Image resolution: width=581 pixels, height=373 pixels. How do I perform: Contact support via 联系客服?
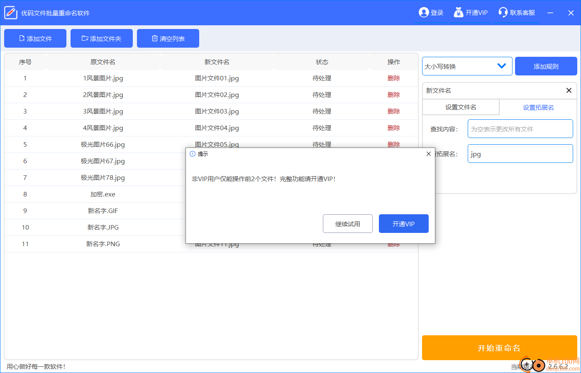[x=517, y=13]
